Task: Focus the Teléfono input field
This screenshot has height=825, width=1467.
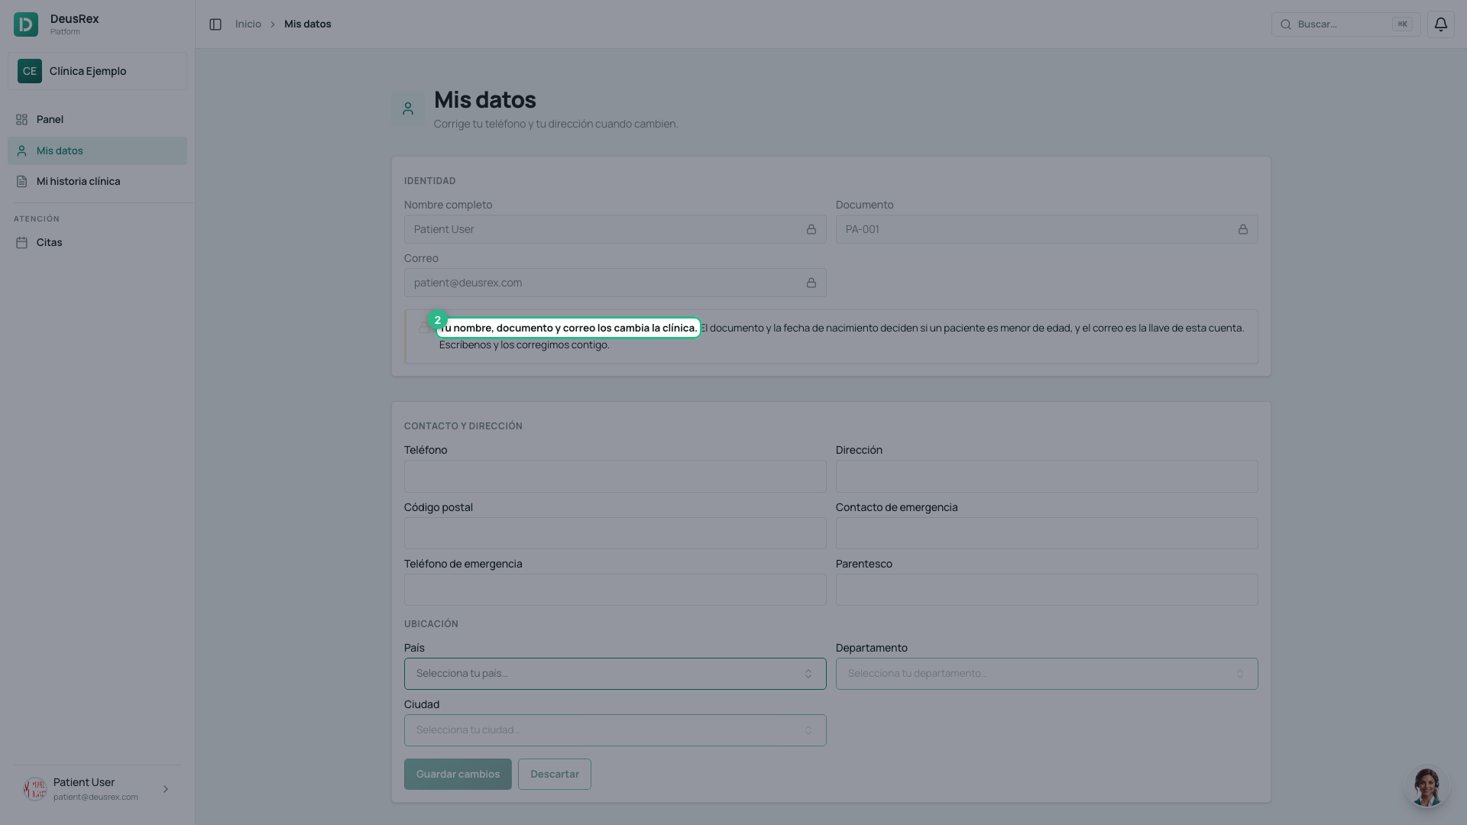Action: pyautogui.click(x=615, y=476)
